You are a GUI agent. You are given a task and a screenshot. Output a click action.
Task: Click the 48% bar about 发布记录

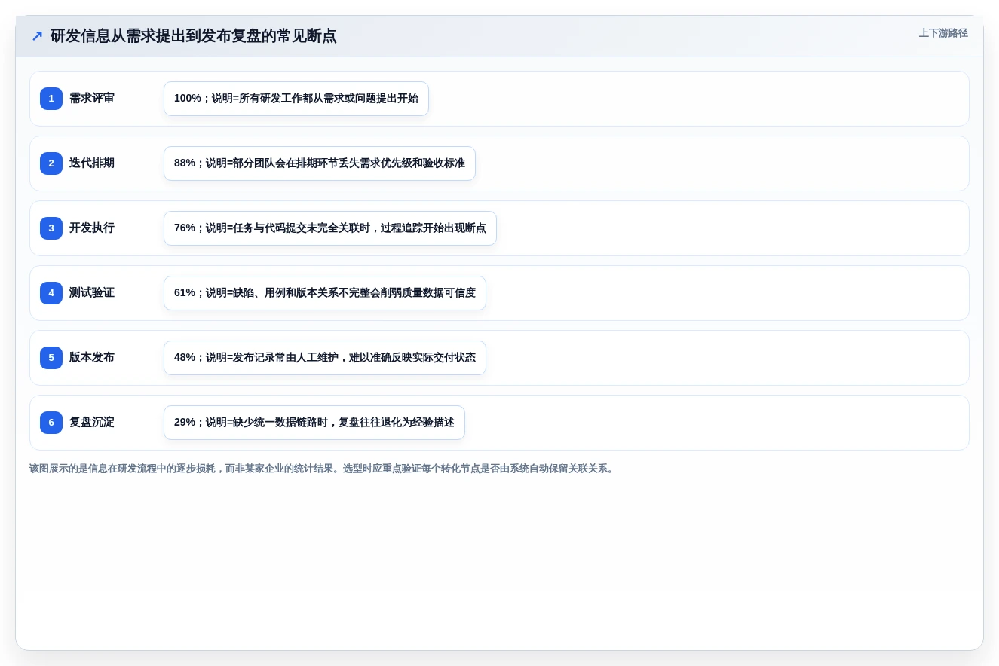[x=325, y=358]
